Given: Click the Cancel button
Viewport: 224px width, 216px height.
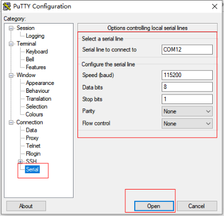Looking at the screenshot, I should click(197, 206).
